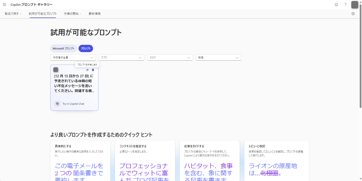Image resolution: width=362 pixels, height=181 pixels.
Task: Open the コンテキストを指定する hint card
Action: coord(145,160)
